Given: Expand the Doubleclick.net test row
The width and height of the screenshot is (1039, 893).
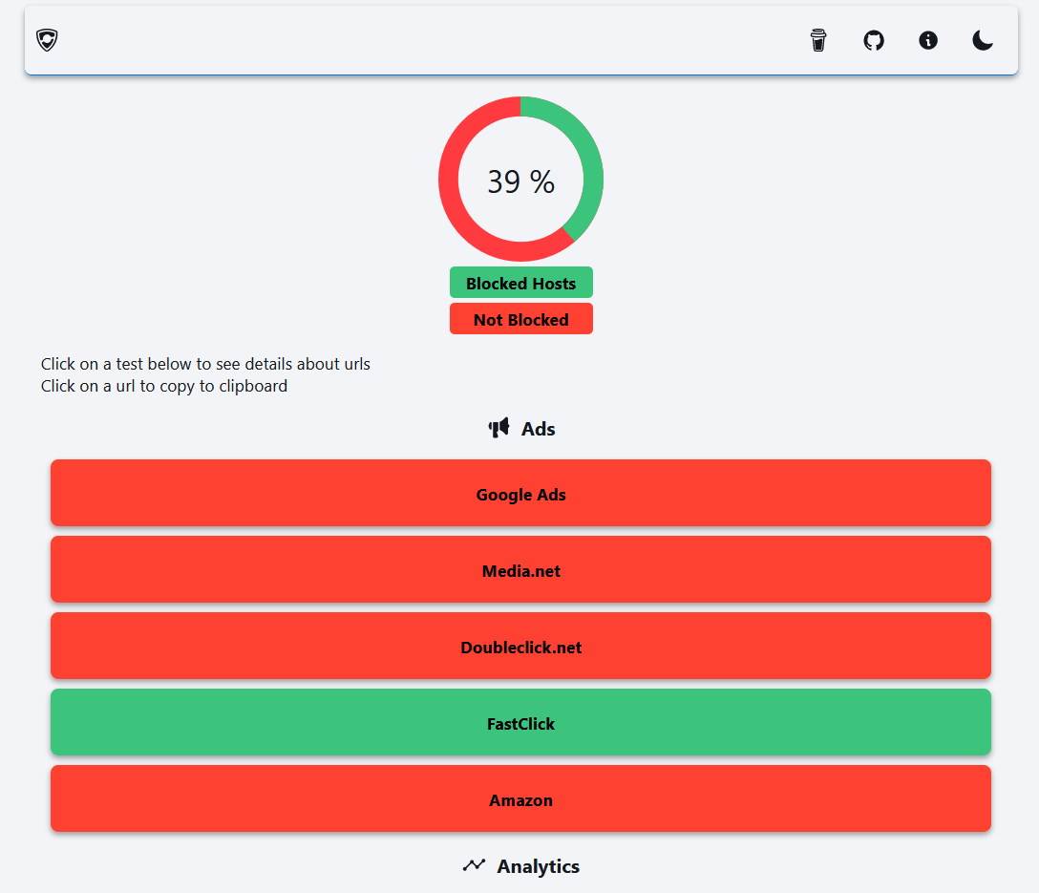Looking at the screenshot, I should (520, 647).
